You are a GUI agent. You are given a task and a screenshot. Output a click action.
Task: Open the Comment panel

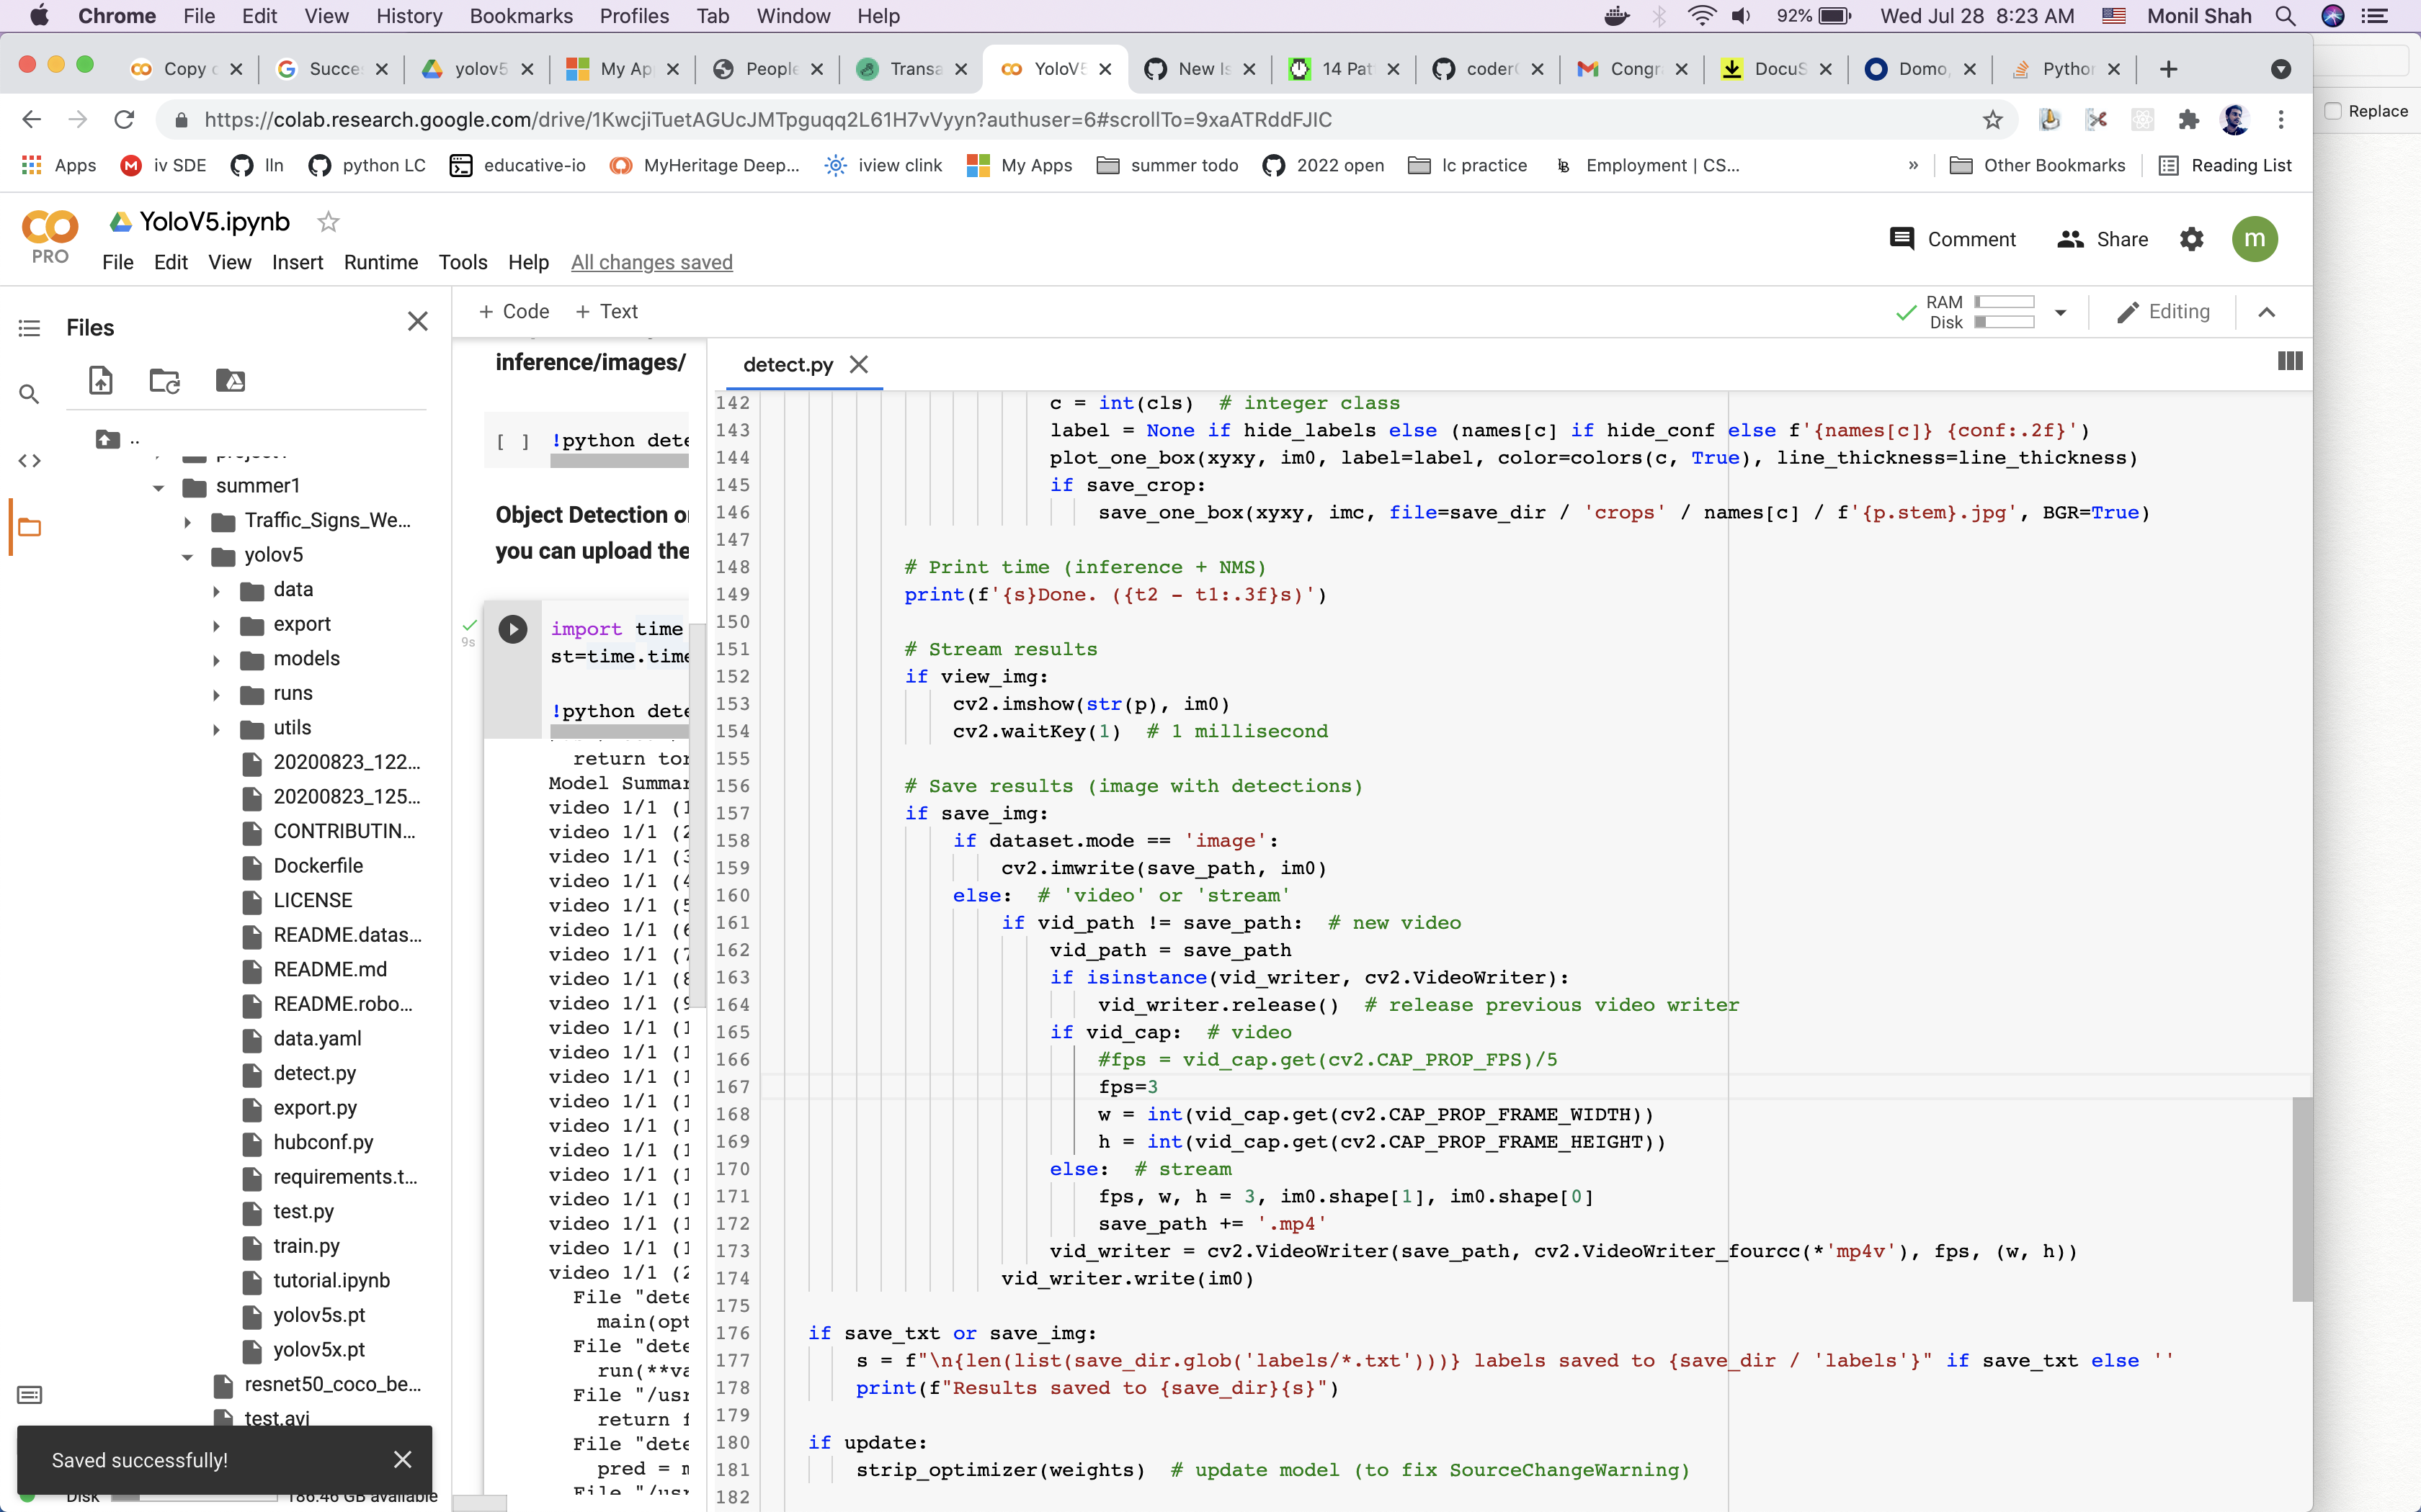[1952, 239]
